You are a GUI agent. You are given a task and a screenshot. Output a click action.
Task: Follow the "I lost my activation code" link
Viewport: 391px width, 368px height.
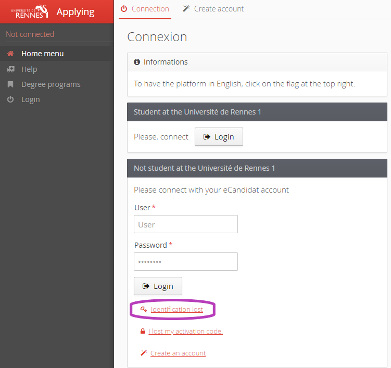tap(185, 332)
